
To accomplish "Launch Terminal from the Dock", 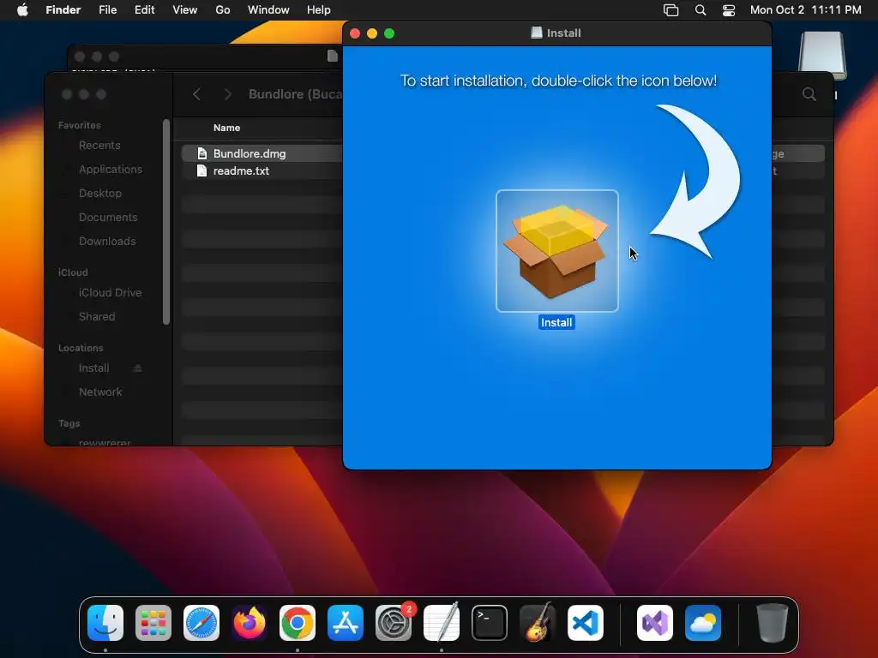I will tap(490, 623).
